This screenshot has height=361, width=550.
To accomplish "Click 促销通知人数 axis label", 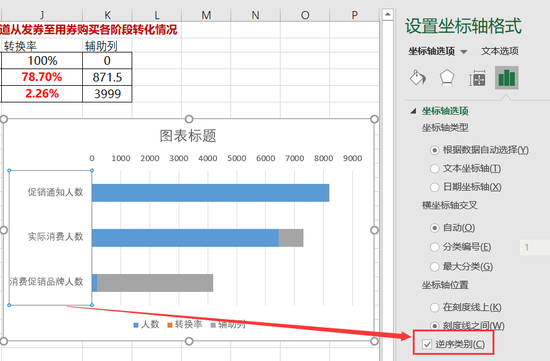I will pyautogui.click(x=56, y=192).
